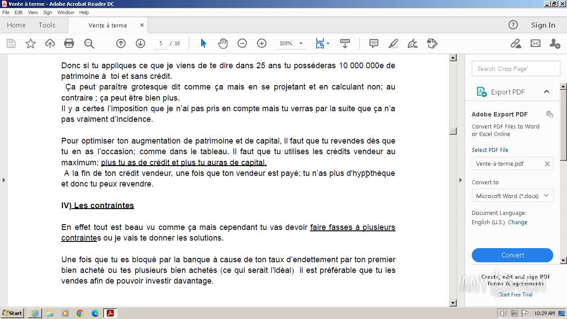567x319 pixels.
Task: Open the find text magnifier
Action: tap(89, 43)
